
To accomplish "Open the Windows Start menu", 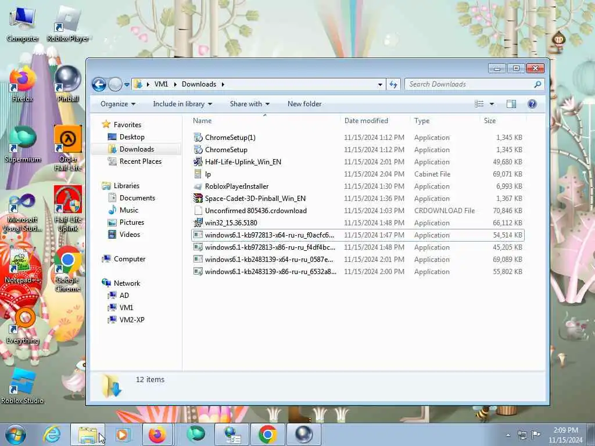I will [16, 434].
